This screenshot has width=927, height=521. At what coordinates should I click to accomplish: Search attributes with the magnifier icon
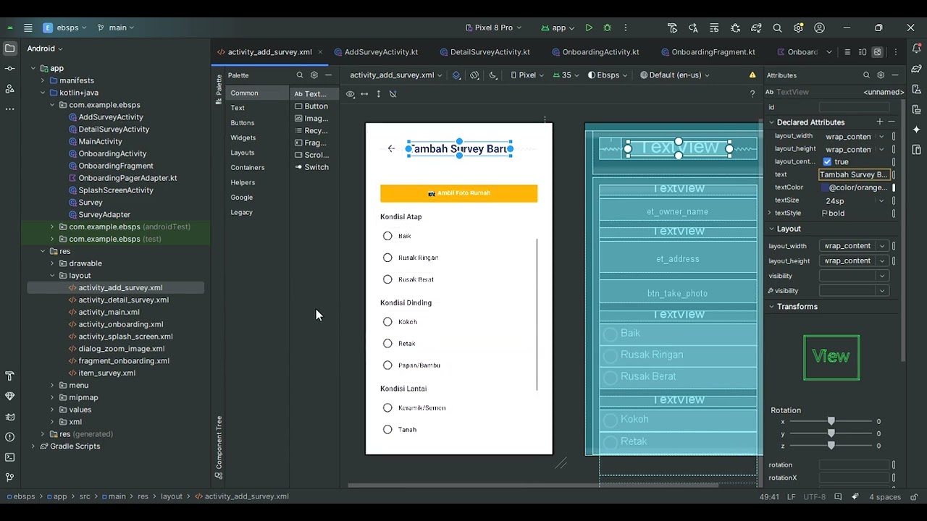coord(866,75)
